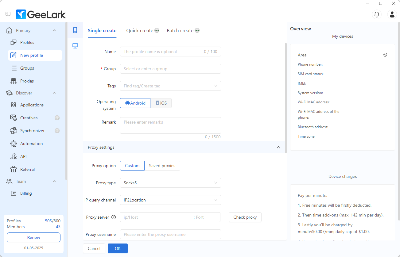The width and height of the screenshot is (400, 257).
Task: Open Applications page label
Action: coord(32,105)
